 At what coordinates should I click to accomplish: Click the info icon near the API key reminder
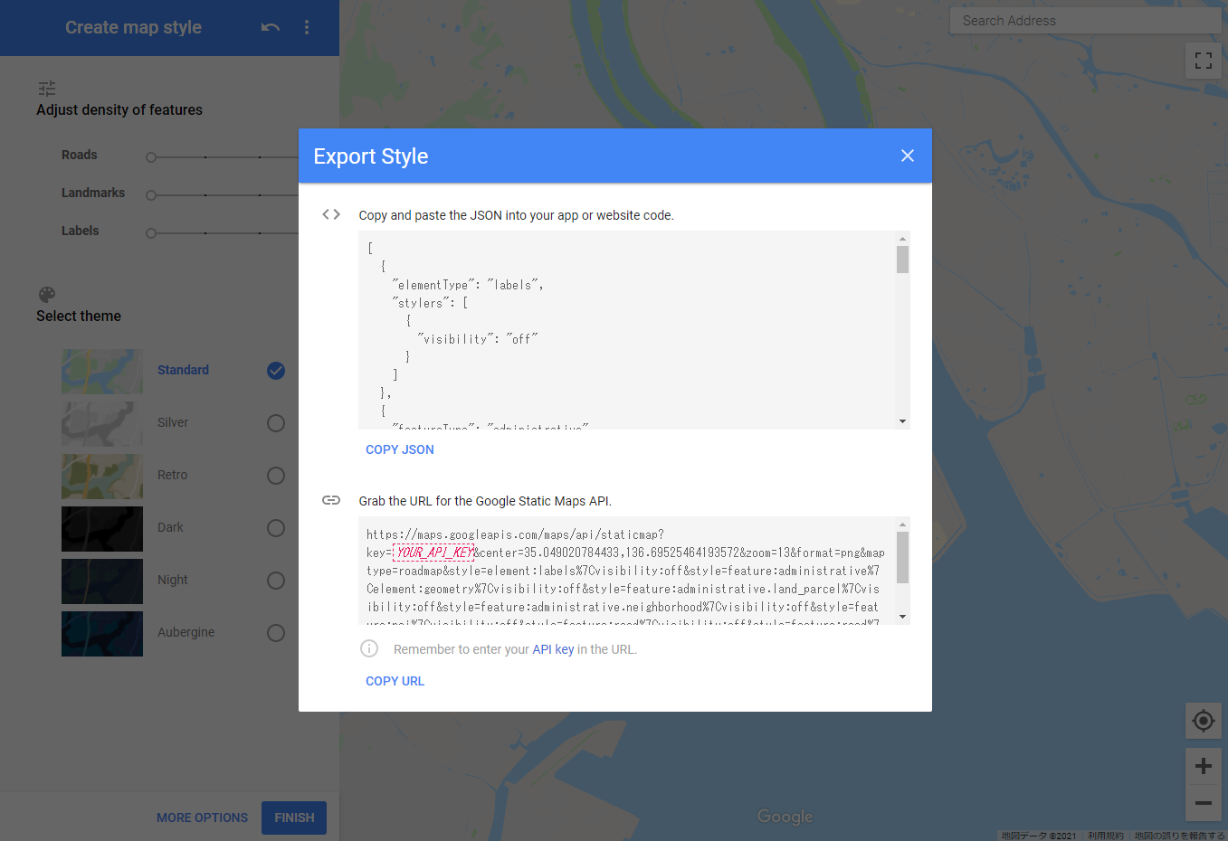[x=368, y=648]
